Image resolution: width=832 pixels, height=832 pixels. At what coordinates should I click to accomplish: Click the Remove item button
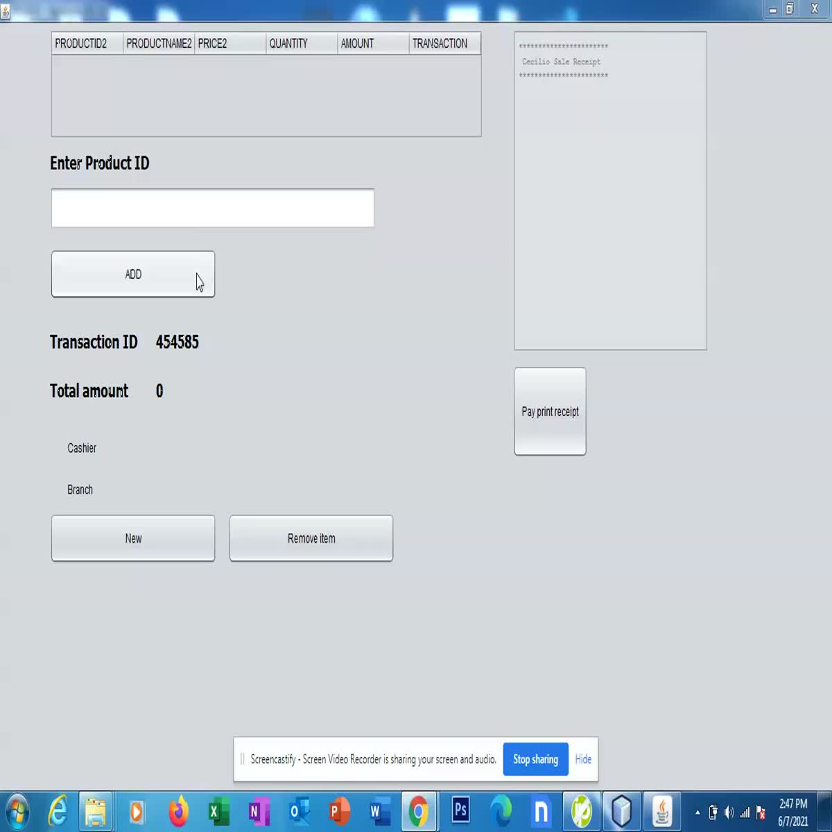(x=311, y=538)
